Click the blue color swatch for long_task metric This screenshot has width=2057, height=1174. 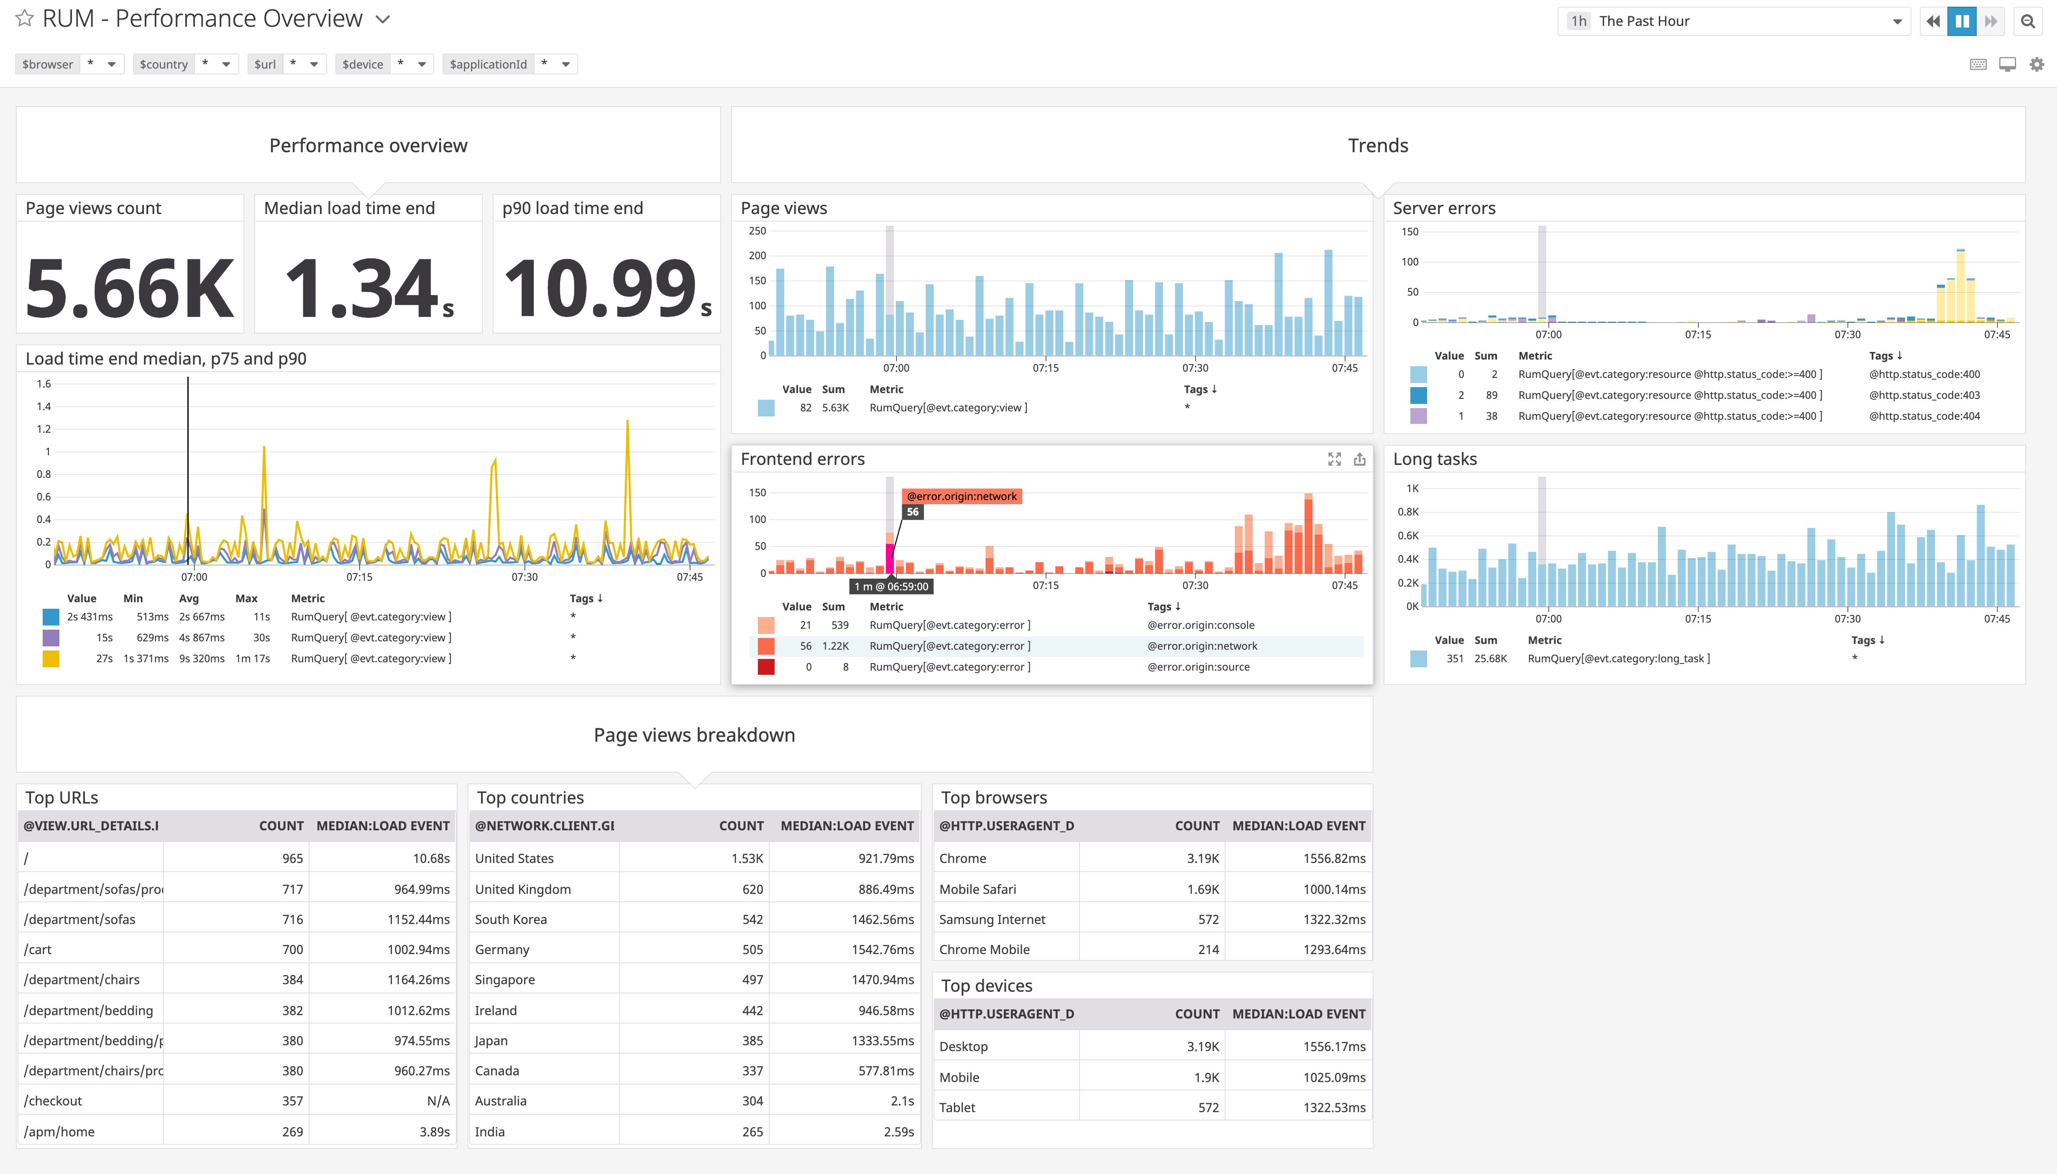point(1418,659)
